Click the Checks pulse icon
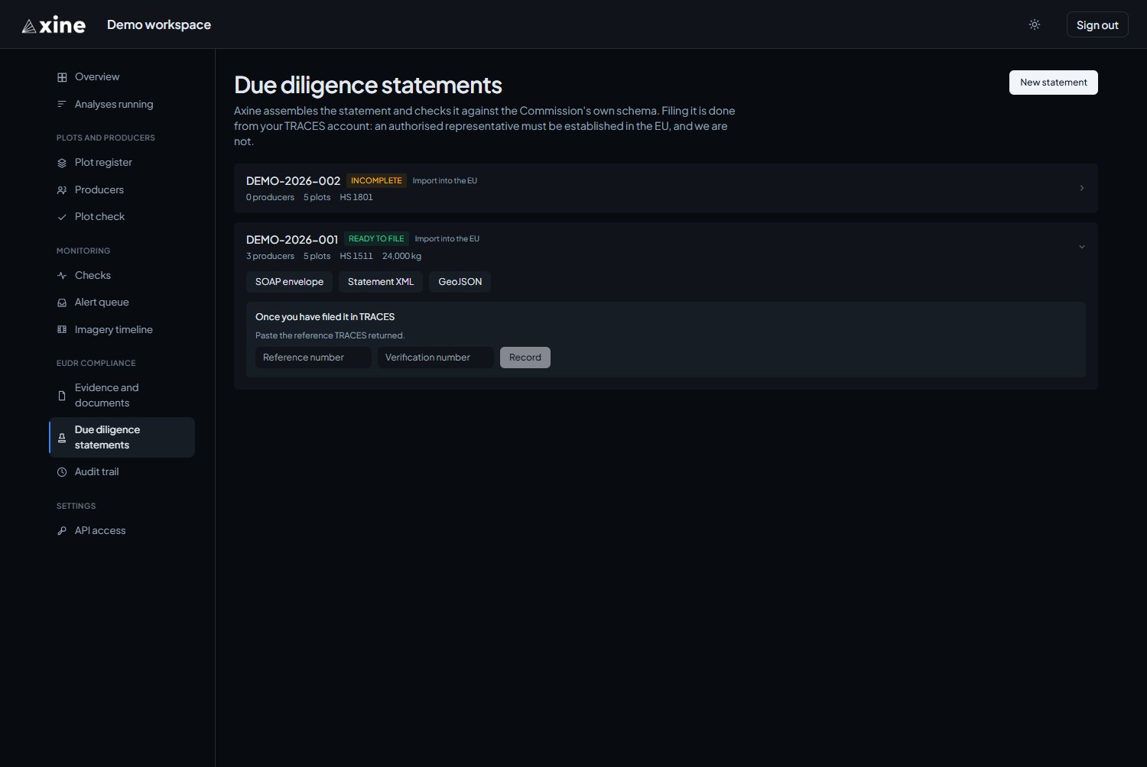 click(x=62, y=276)
